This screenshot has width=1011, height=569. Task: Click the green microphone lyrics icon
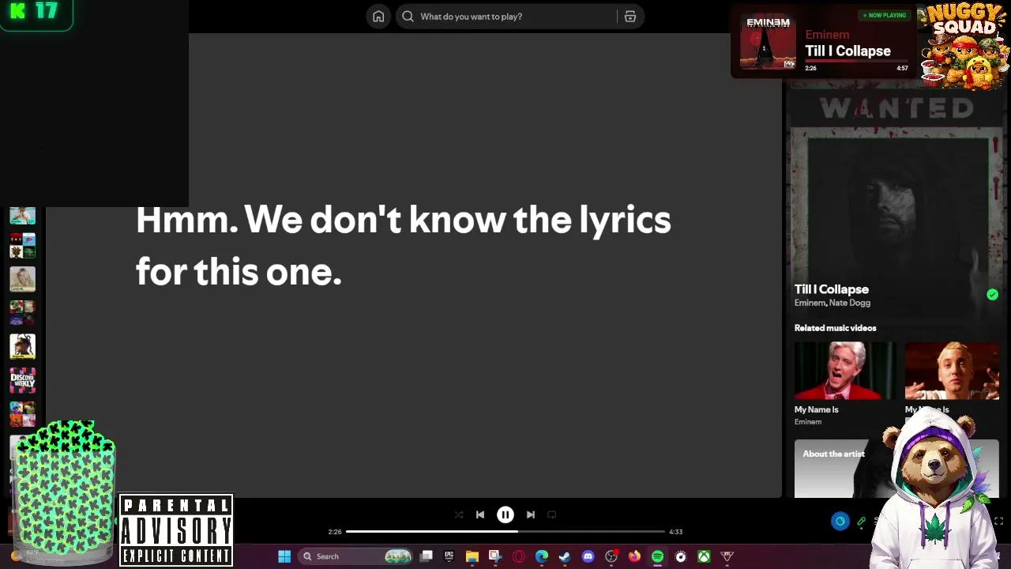pos(862,522)
